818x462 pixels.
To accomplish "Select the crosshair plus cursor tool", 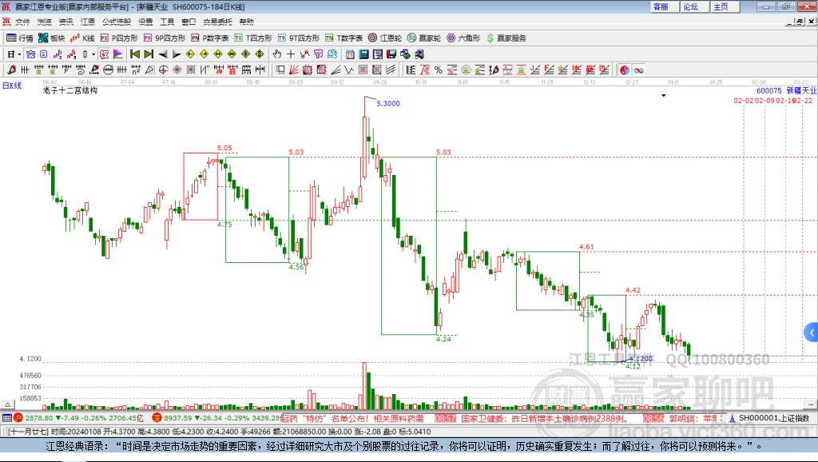I will [291, 54].
